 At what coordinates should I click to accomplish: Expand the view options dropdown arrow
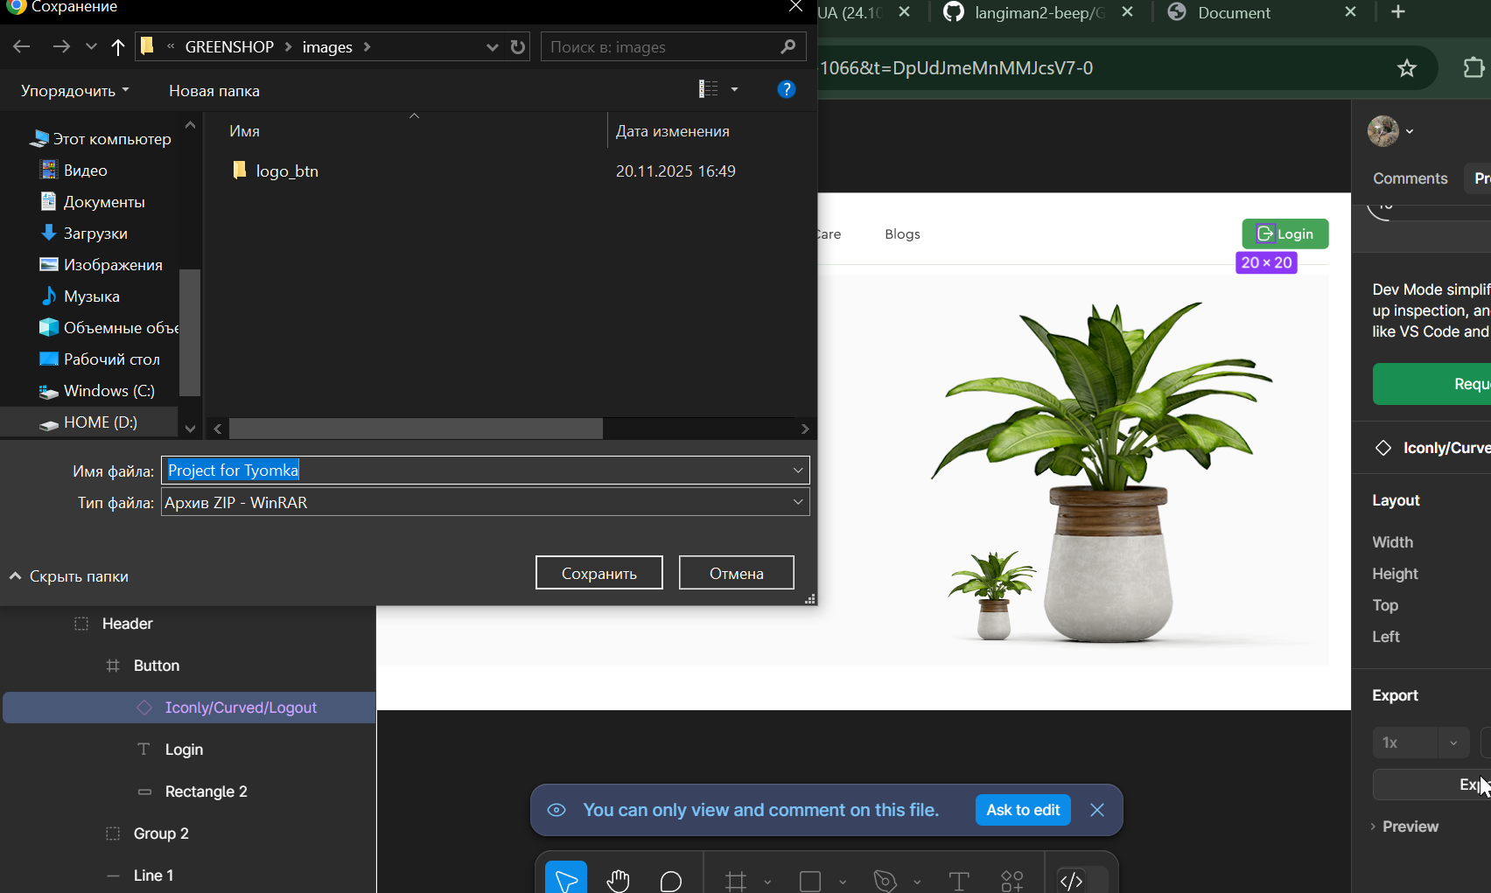click(734, 89)
